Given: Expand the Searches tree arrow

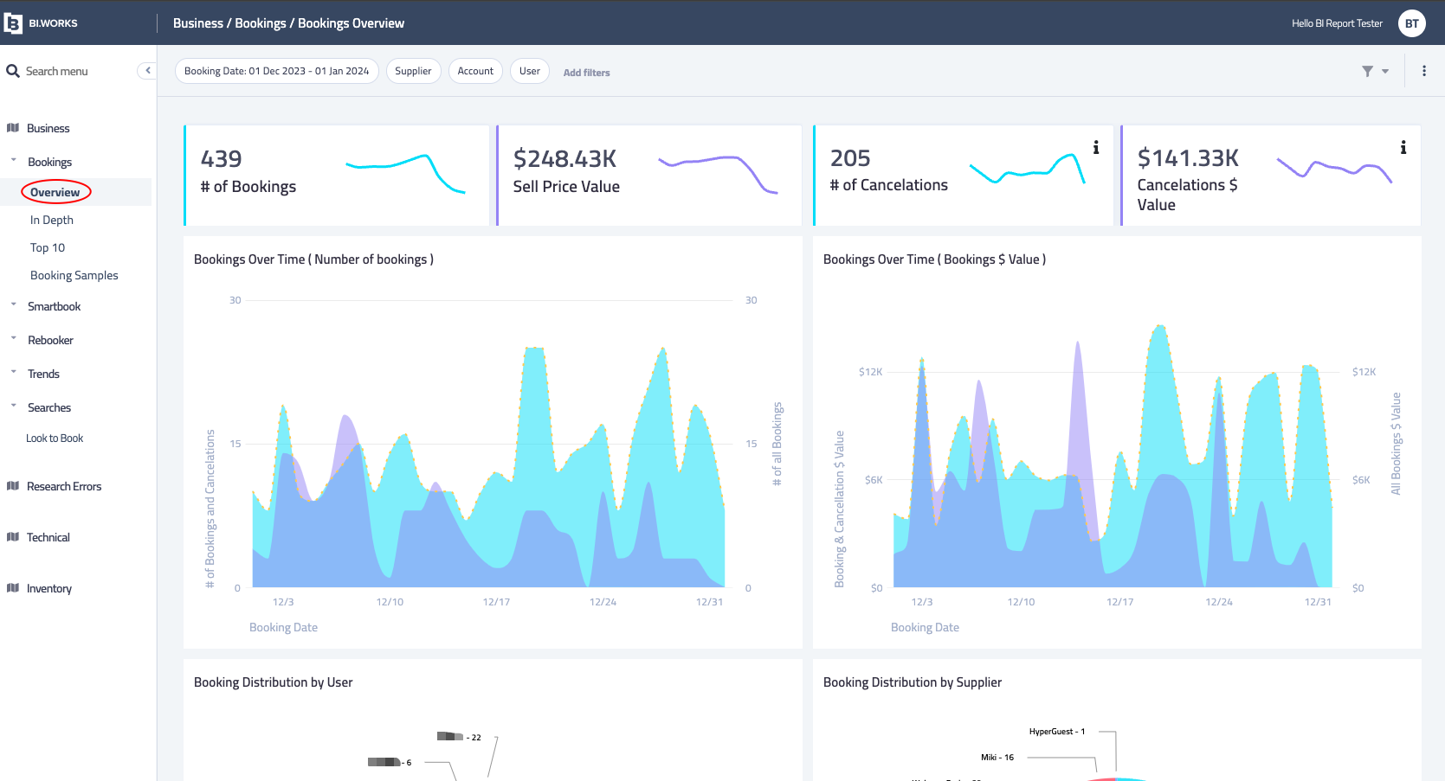Looking at the screenshot, I should coord(13,406).
